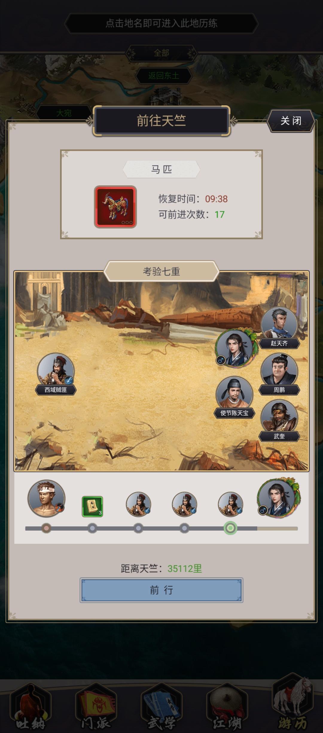Select the 西域贼匪 bandit portrait
Image resolution: width=323 pixels, height=733 pixels.
coord(56,371)
